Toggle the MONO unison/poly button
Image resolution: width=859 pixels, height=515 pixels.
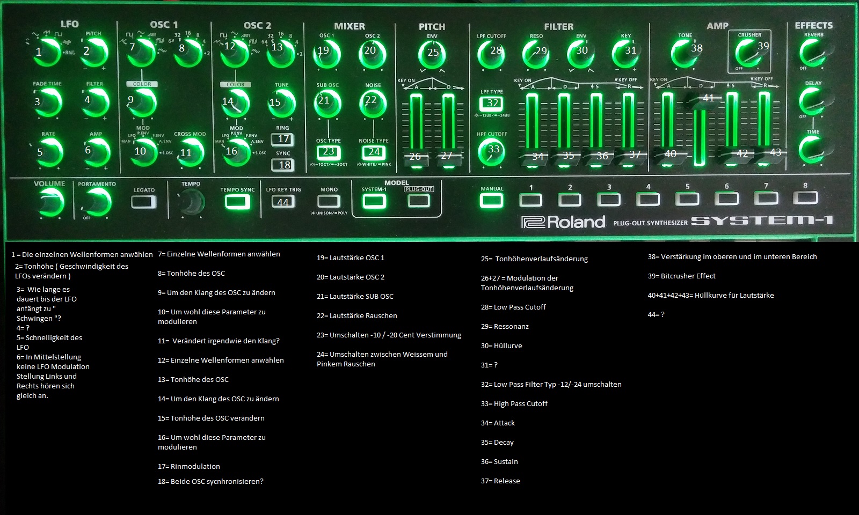pyautogui.click(x=329, y=201)
